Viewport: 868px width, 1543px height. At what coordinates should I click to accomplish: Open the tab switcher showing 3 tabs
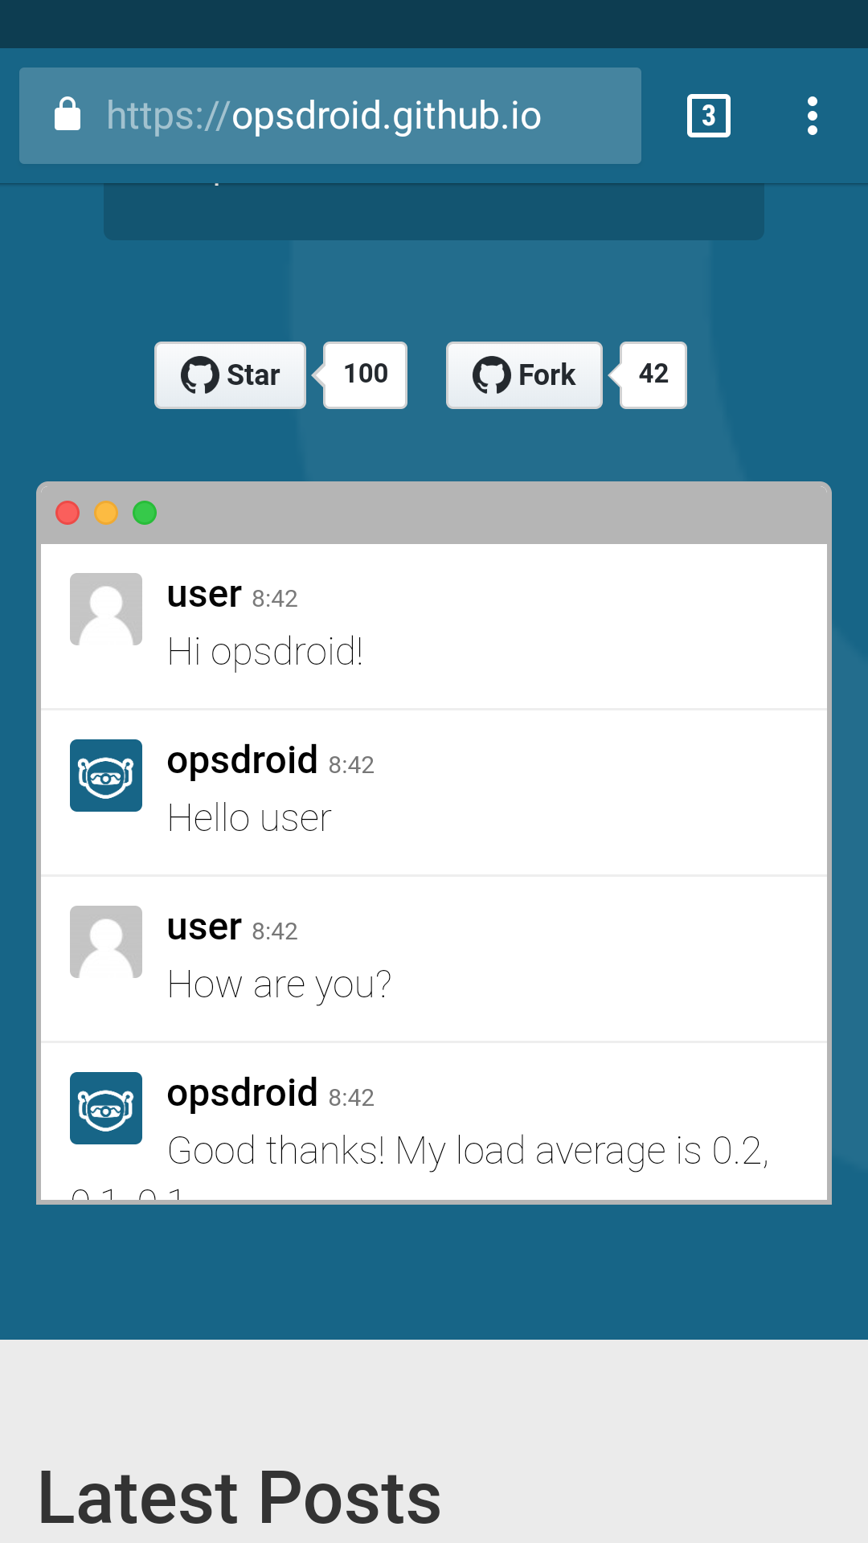point(709,116)
